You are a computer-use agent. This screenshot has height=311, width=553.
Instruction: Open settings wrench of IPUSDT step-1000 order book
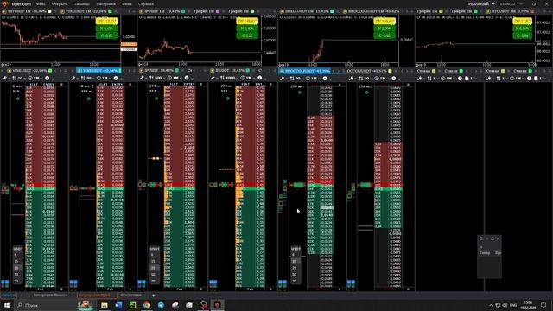[x=213, y=78]
